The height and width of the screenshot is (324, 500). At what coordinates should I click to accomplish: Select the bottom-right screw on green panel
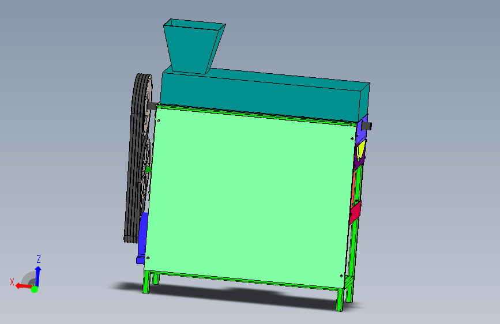[341, 276]
